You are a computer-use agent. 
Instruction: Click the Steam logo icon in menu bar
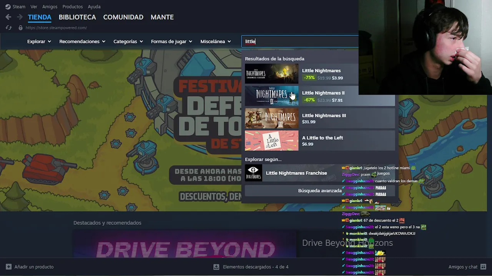pos(8,7)
